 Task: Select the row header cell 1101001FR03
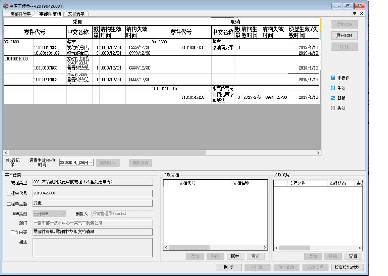pyautogui.click(x=18, y=59)
